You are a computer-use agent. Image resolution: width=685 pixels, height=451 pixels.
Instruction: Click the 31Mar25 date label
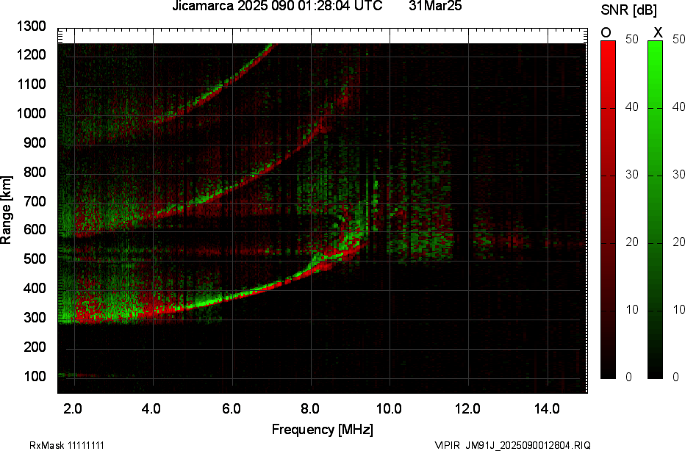click(435, 6)
